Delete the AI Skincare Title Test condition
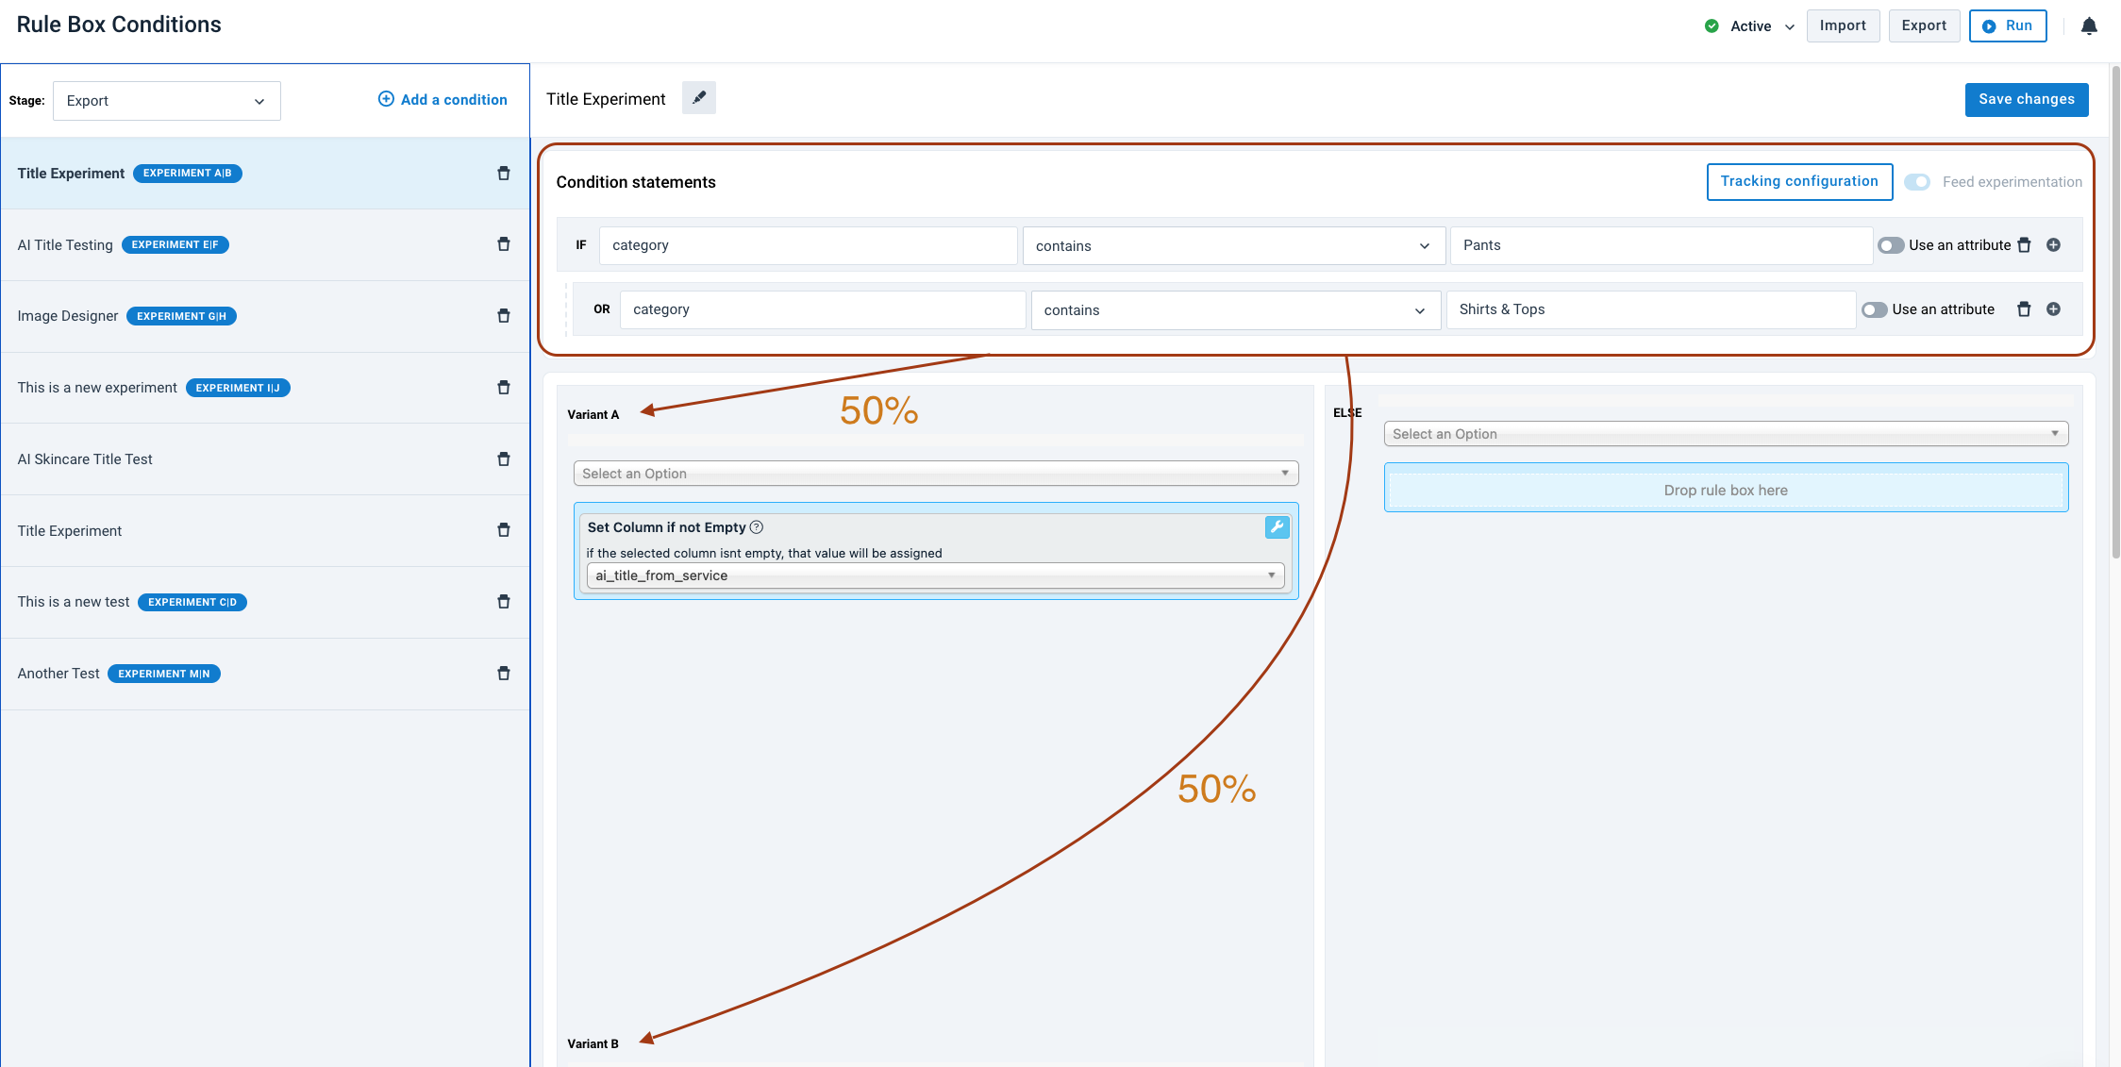The width and height of the screenshot is (2121, 1067). click(504, 459)
